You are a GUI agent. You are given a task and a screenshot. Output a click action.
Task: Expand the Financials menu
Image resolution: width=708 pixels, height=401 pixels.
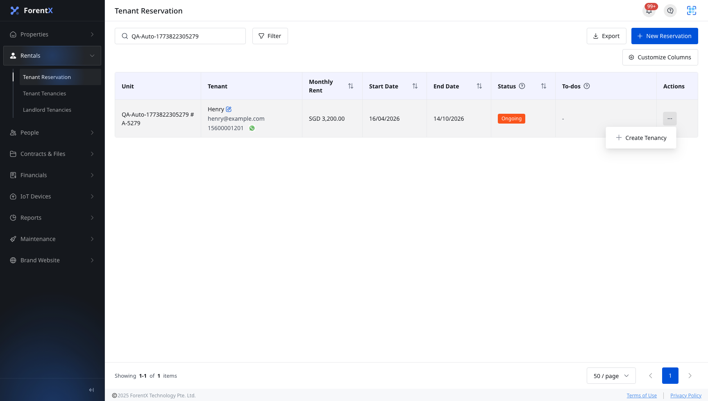(x=52, y=175)
